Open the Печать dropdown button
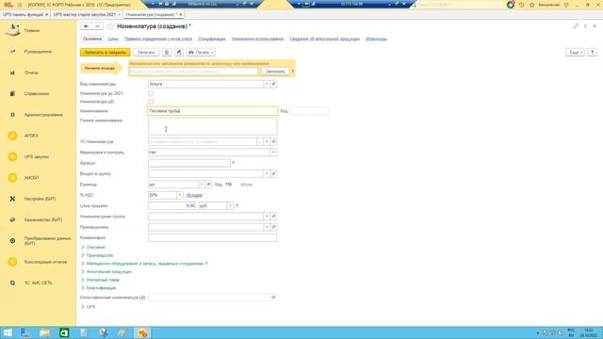 [201, 53]
